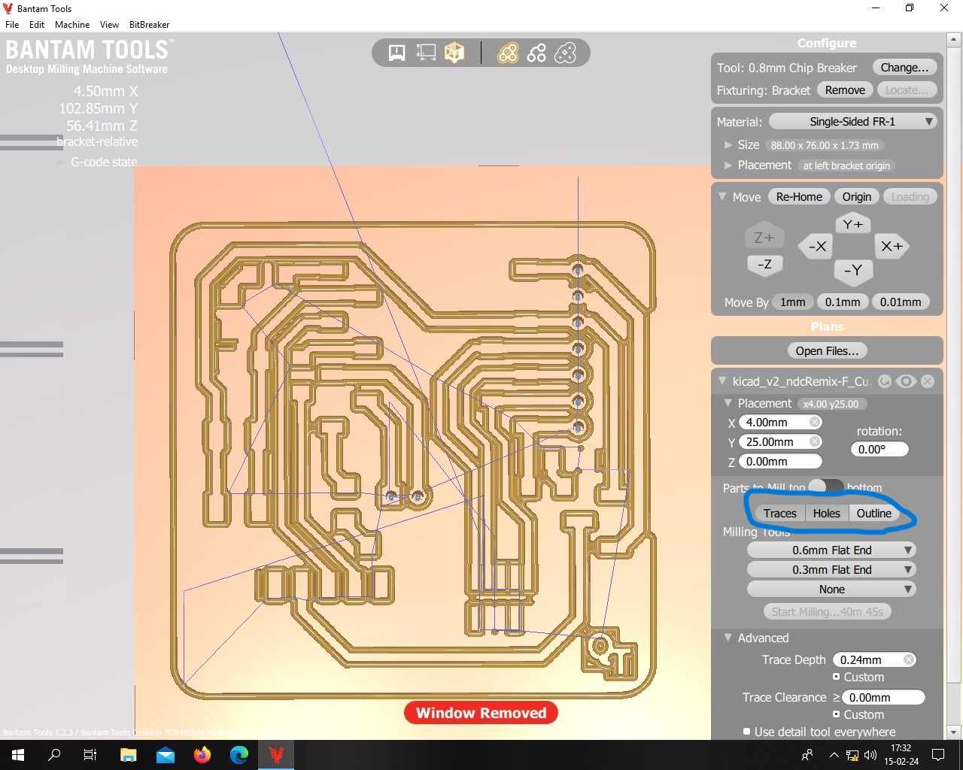The height and width of the screenshot is (770, 963).
Task: Open Task View from taskbar
Action: [90, 755]
